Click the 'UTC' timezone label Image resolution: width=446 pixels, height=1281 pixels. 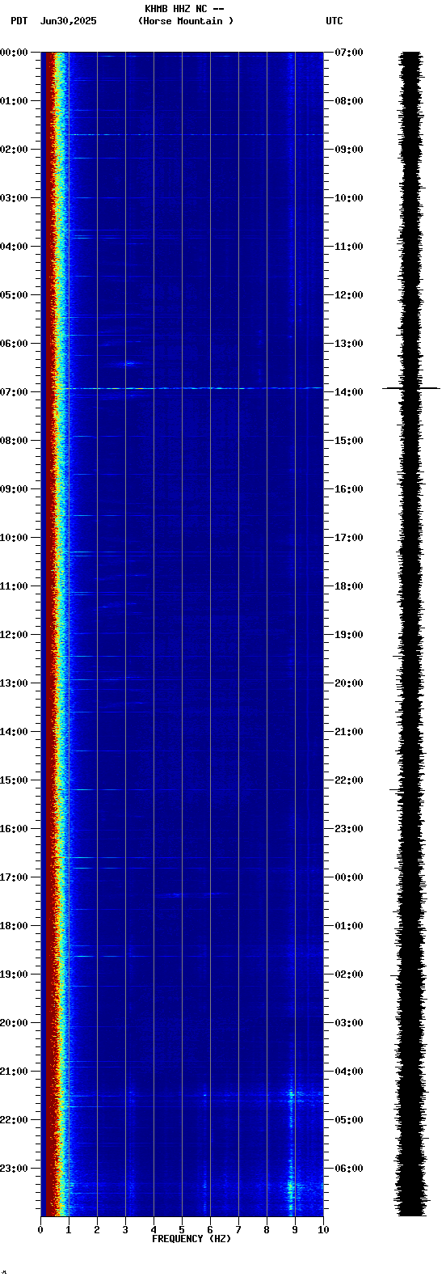click(334, 21)
